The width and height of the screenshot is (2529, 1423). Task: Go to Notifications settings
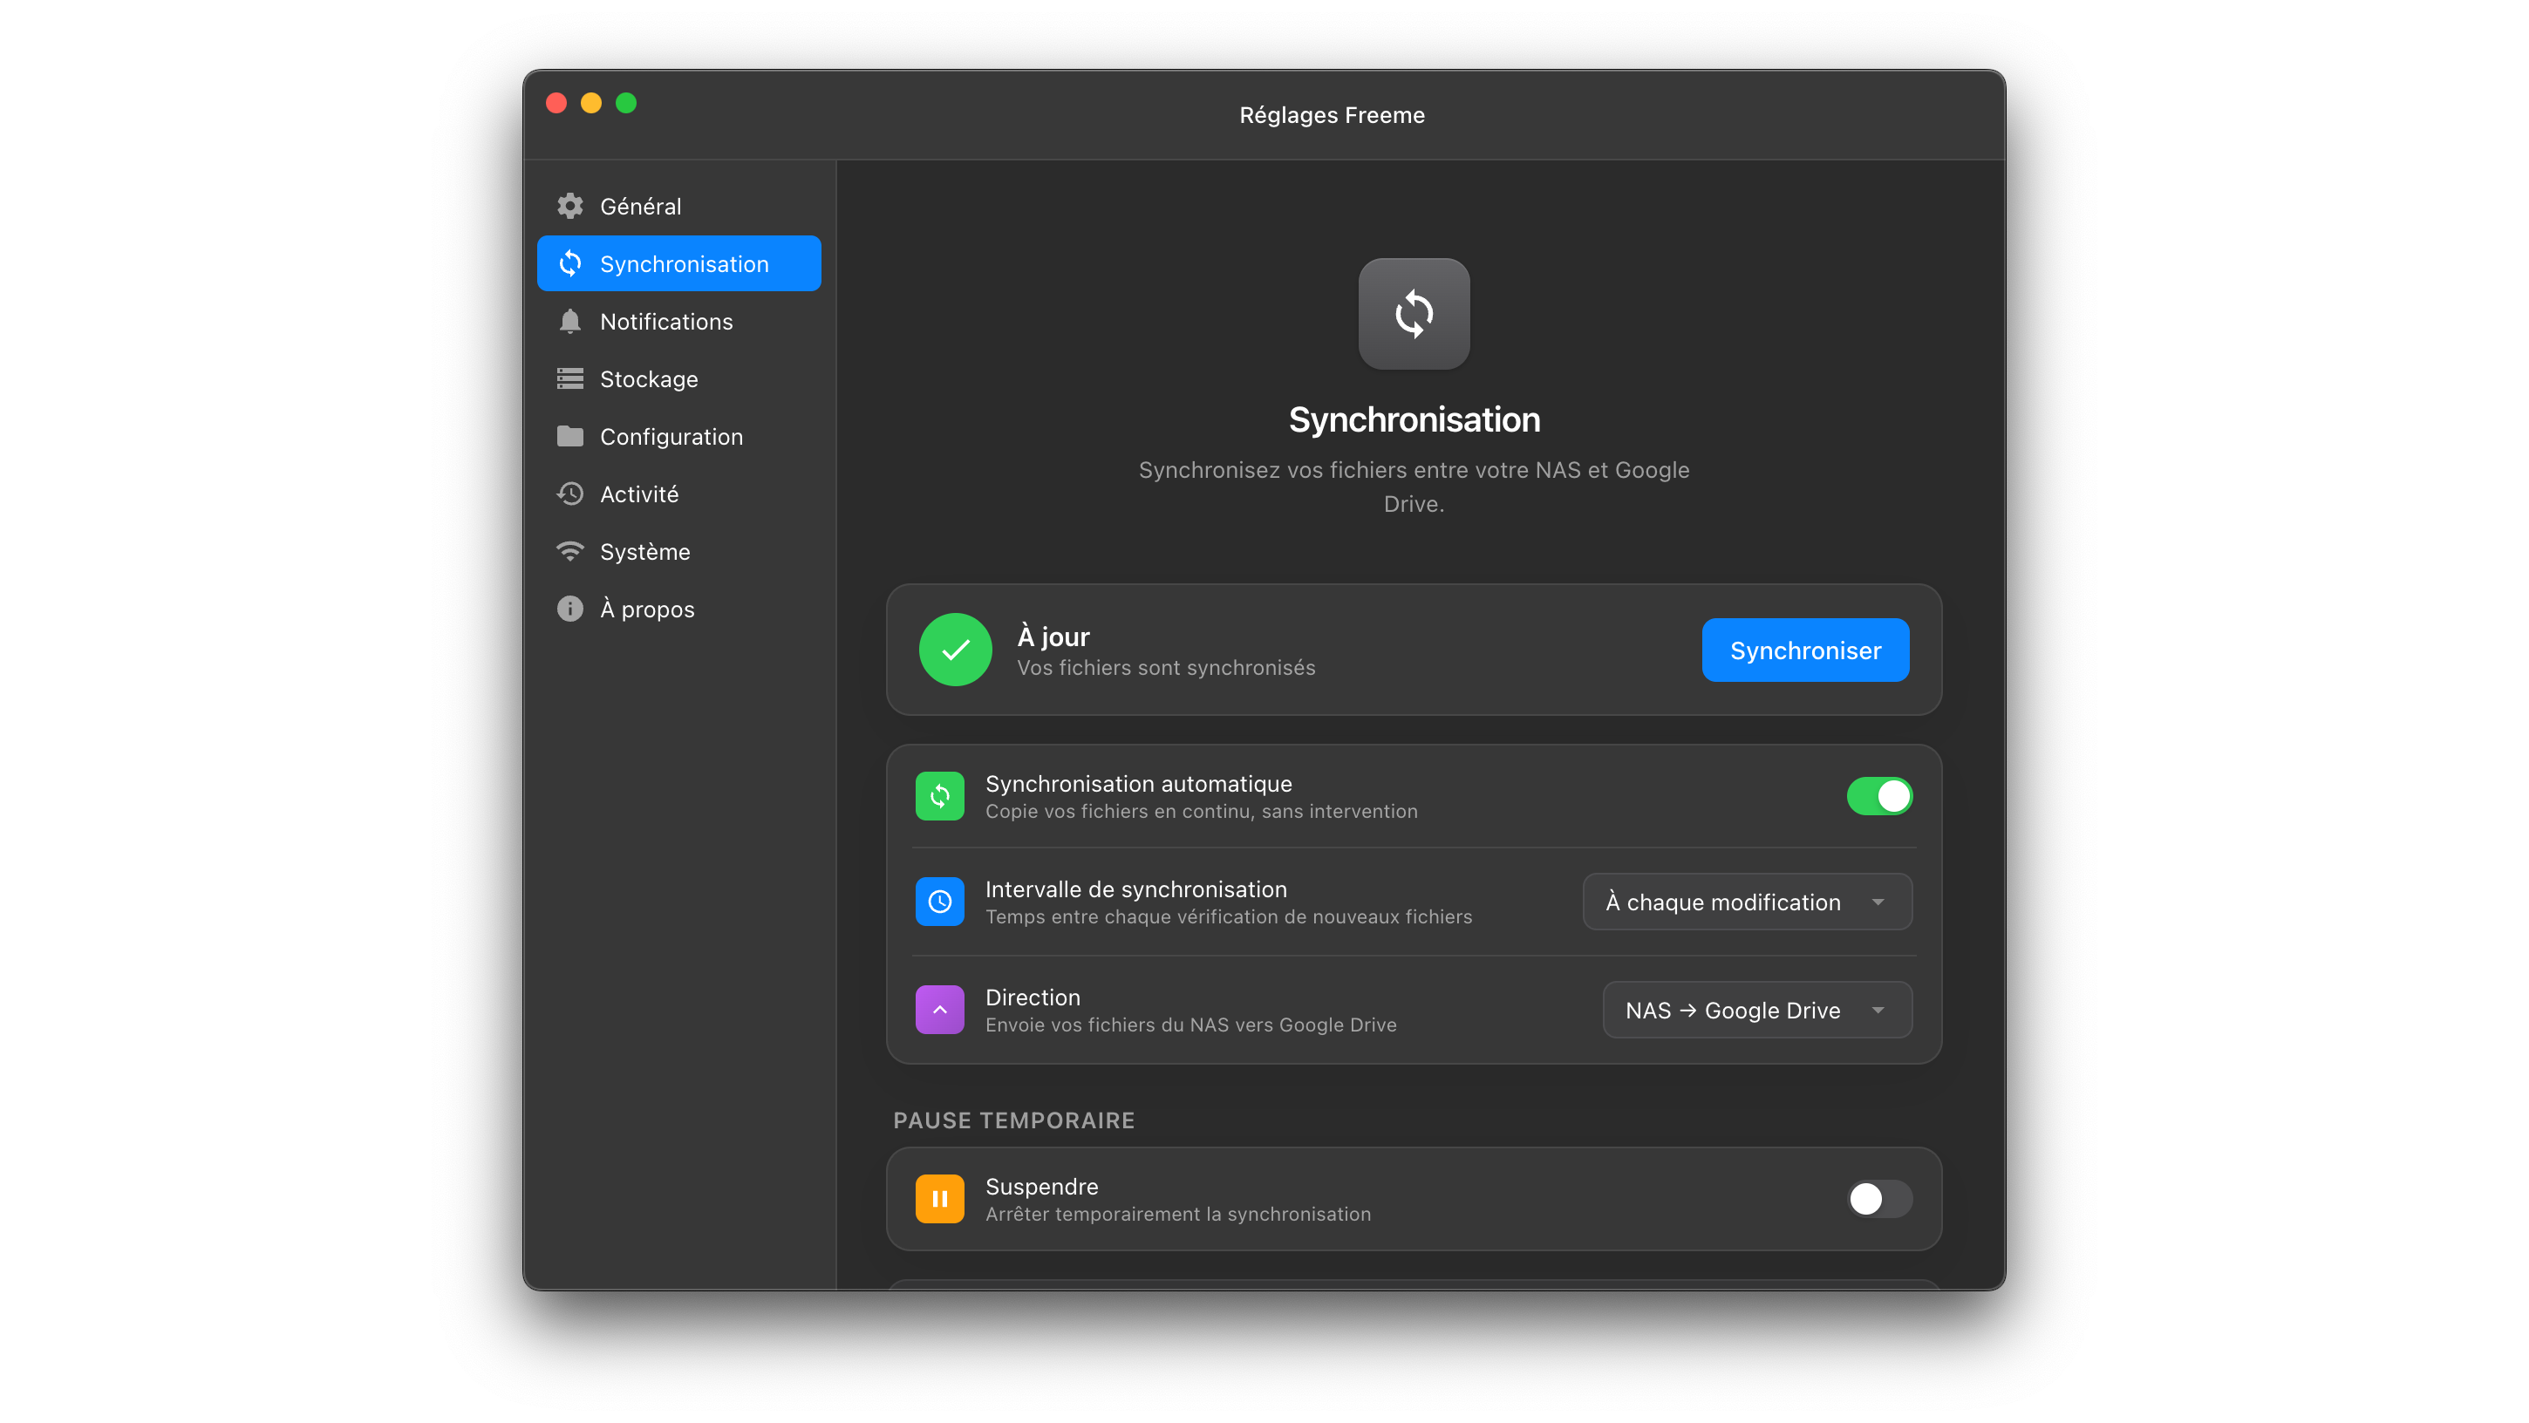(x=678, y=322)
